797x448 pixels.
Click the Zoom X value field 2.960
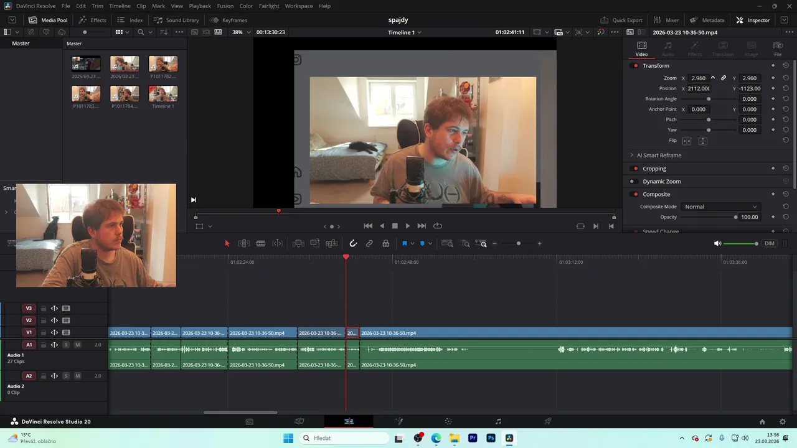point(698,78)
